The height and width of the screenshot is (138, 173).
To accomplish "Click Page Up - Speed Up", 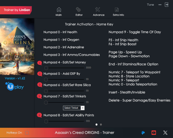I will (x=125, y=52).
